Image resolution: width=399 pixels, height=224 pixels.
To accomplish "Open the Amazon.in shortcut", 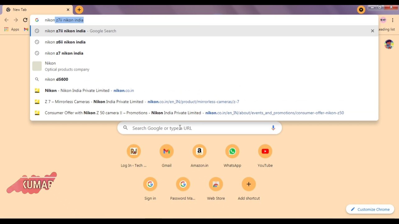I will point(199,156).
